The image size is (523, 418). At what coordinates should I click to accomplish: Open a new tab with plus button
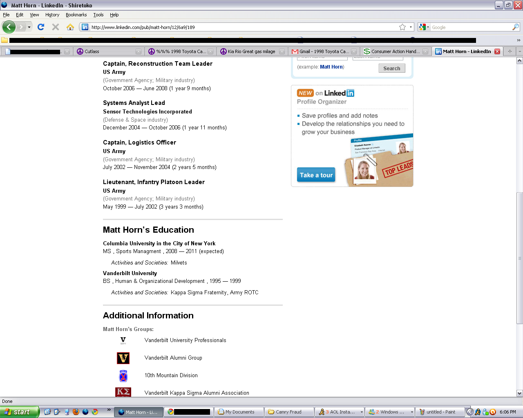pos(510,51)
